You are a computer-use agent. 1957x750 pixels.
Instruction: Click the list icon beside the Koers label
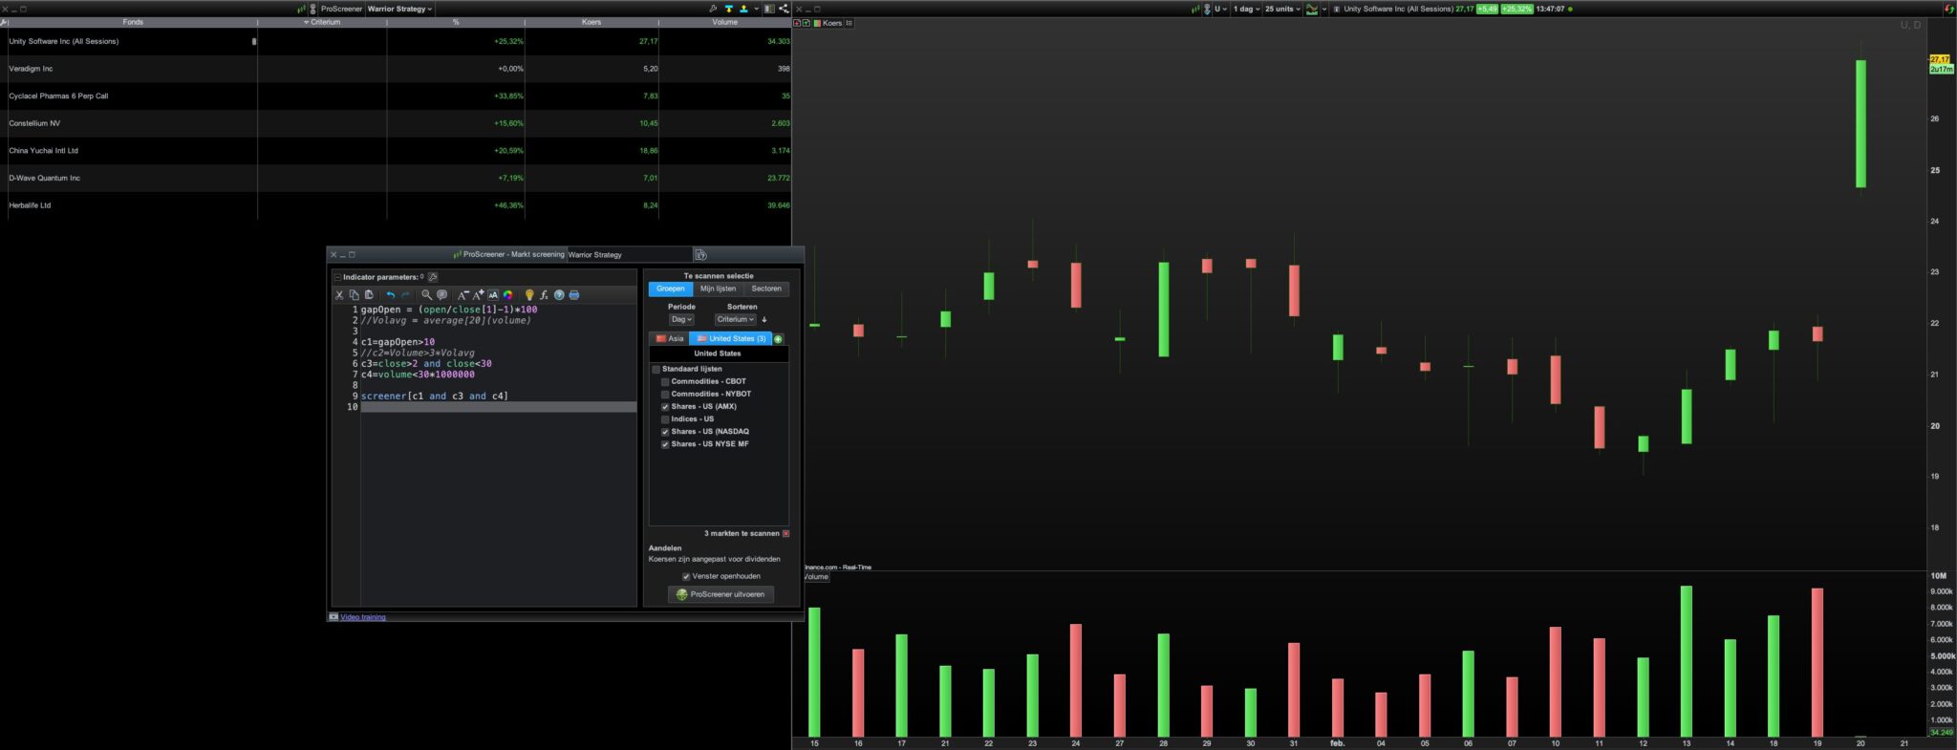849,23
